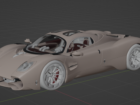Image resolution: width=140 pixels, height=105 pixels.
Task: Pick the side air vent behind front wheel
Action: [x=73, y=66]
